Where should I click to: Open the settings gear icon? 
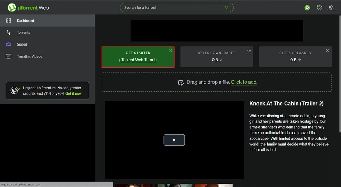pyautogui.click(x=331, y=8)
